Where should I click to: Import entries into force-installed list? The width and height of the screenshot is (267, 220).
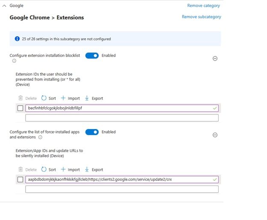point(70,170)
